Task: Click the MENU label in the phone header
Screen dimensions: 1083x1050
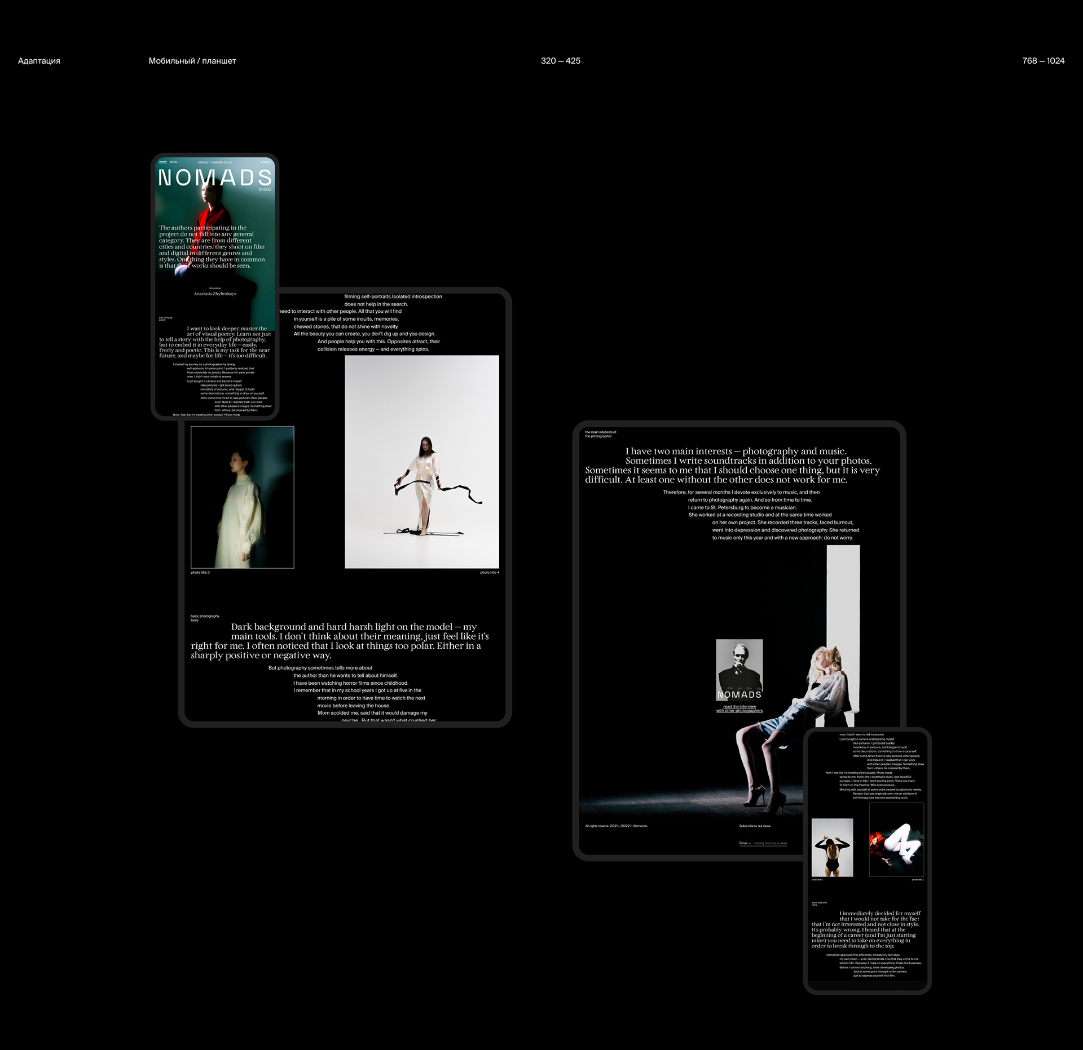Action: pos(174,162)
